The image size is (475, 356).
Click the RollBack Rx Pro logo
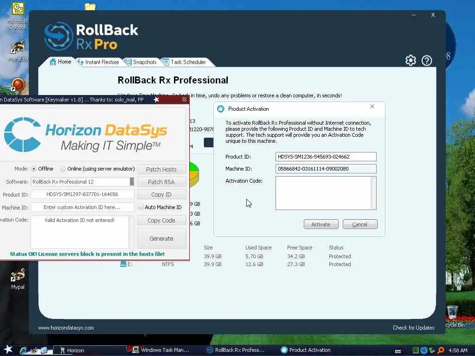pyautogui.click(x=91, y=36)
